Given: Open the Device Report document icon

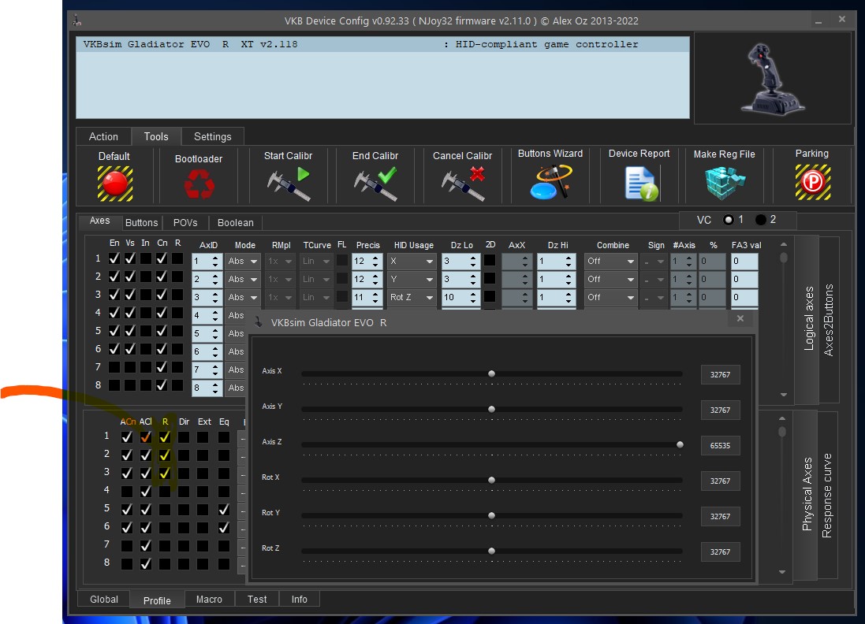Looking at the screenshot, I should point(640,184).
